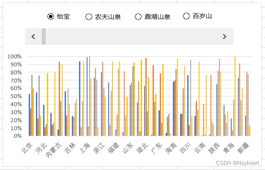Click the 100% y-axis label

pyautogui.click(x=14, y=57)
